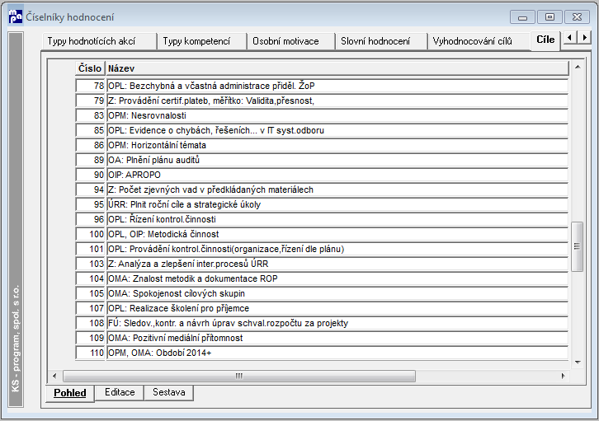The width and height of the screenshot is (599, 421).
Task: Sort by Číslo column header
Action: tap(90, 68)
